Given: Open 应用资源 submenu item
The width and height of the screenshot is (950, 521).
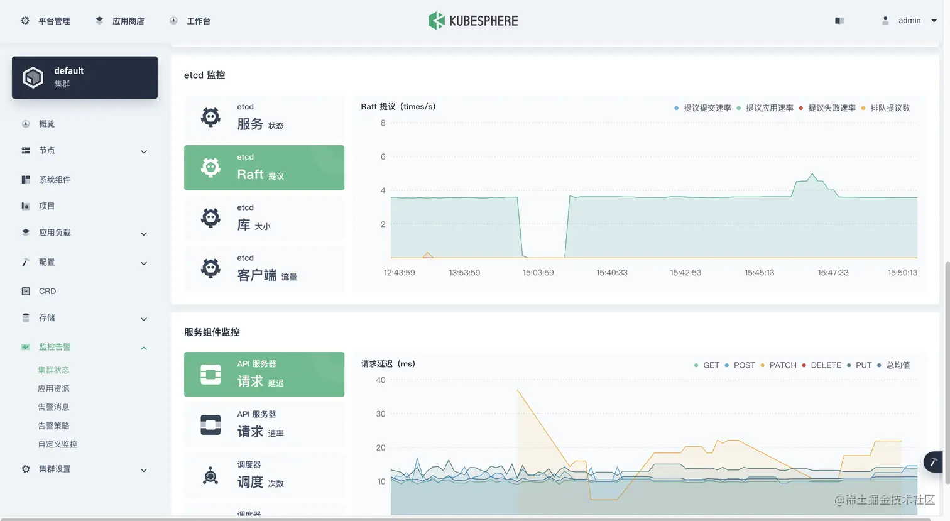Looking at the screenshot, I should (53, 388).
